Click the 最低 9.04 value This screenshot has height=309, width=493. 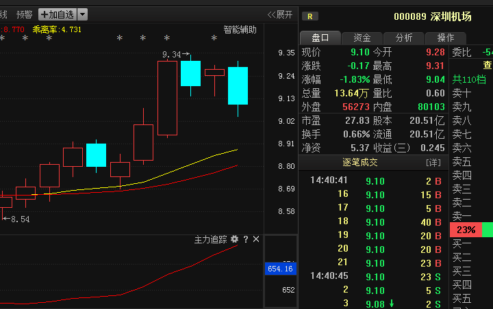[x=435, y=79]
